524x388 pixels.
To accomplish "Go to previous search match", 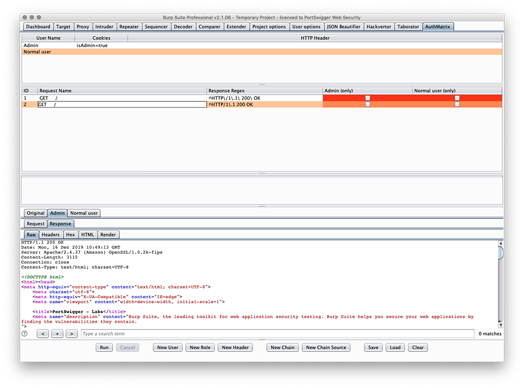I will coord(43,333).
